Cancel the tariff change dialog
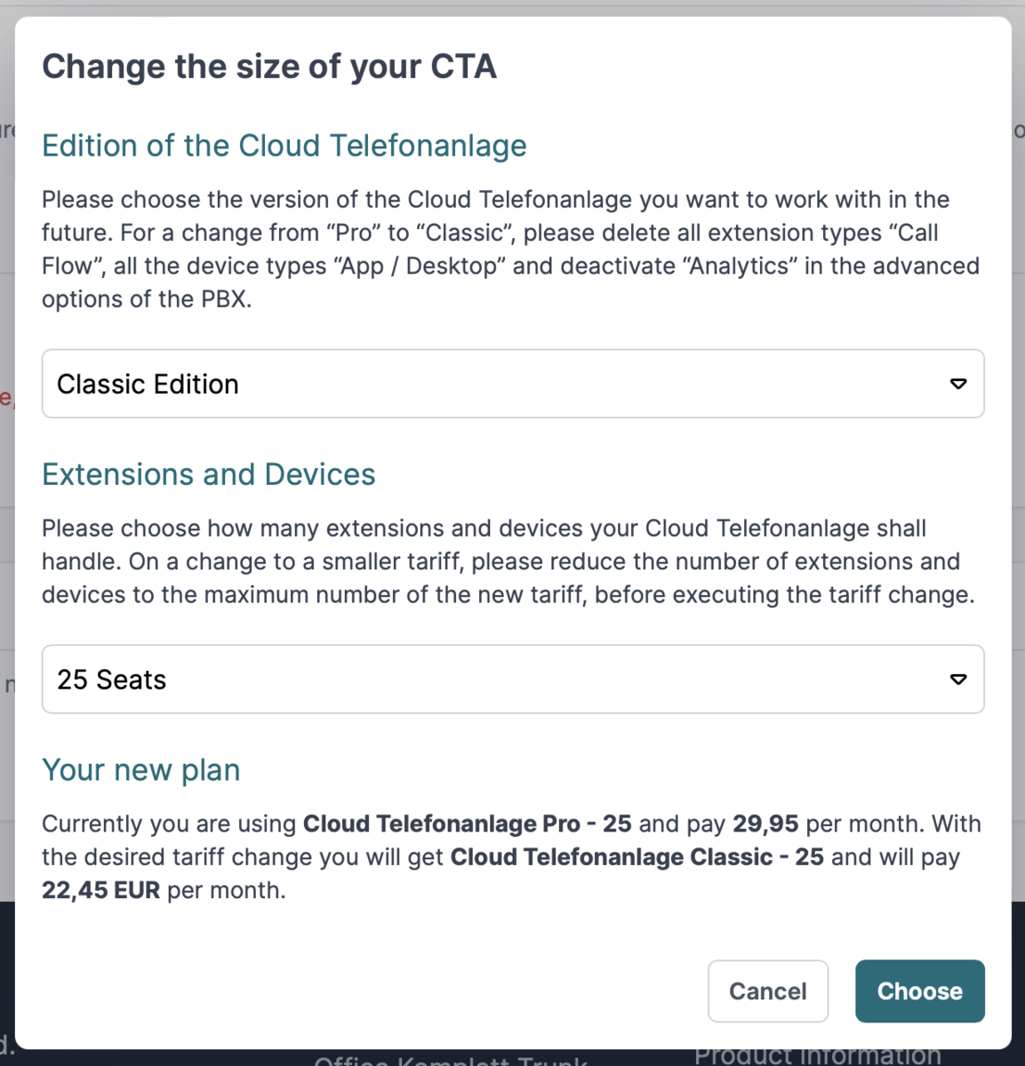This screenshot has width=1025, height=1066. click(768, 991)
